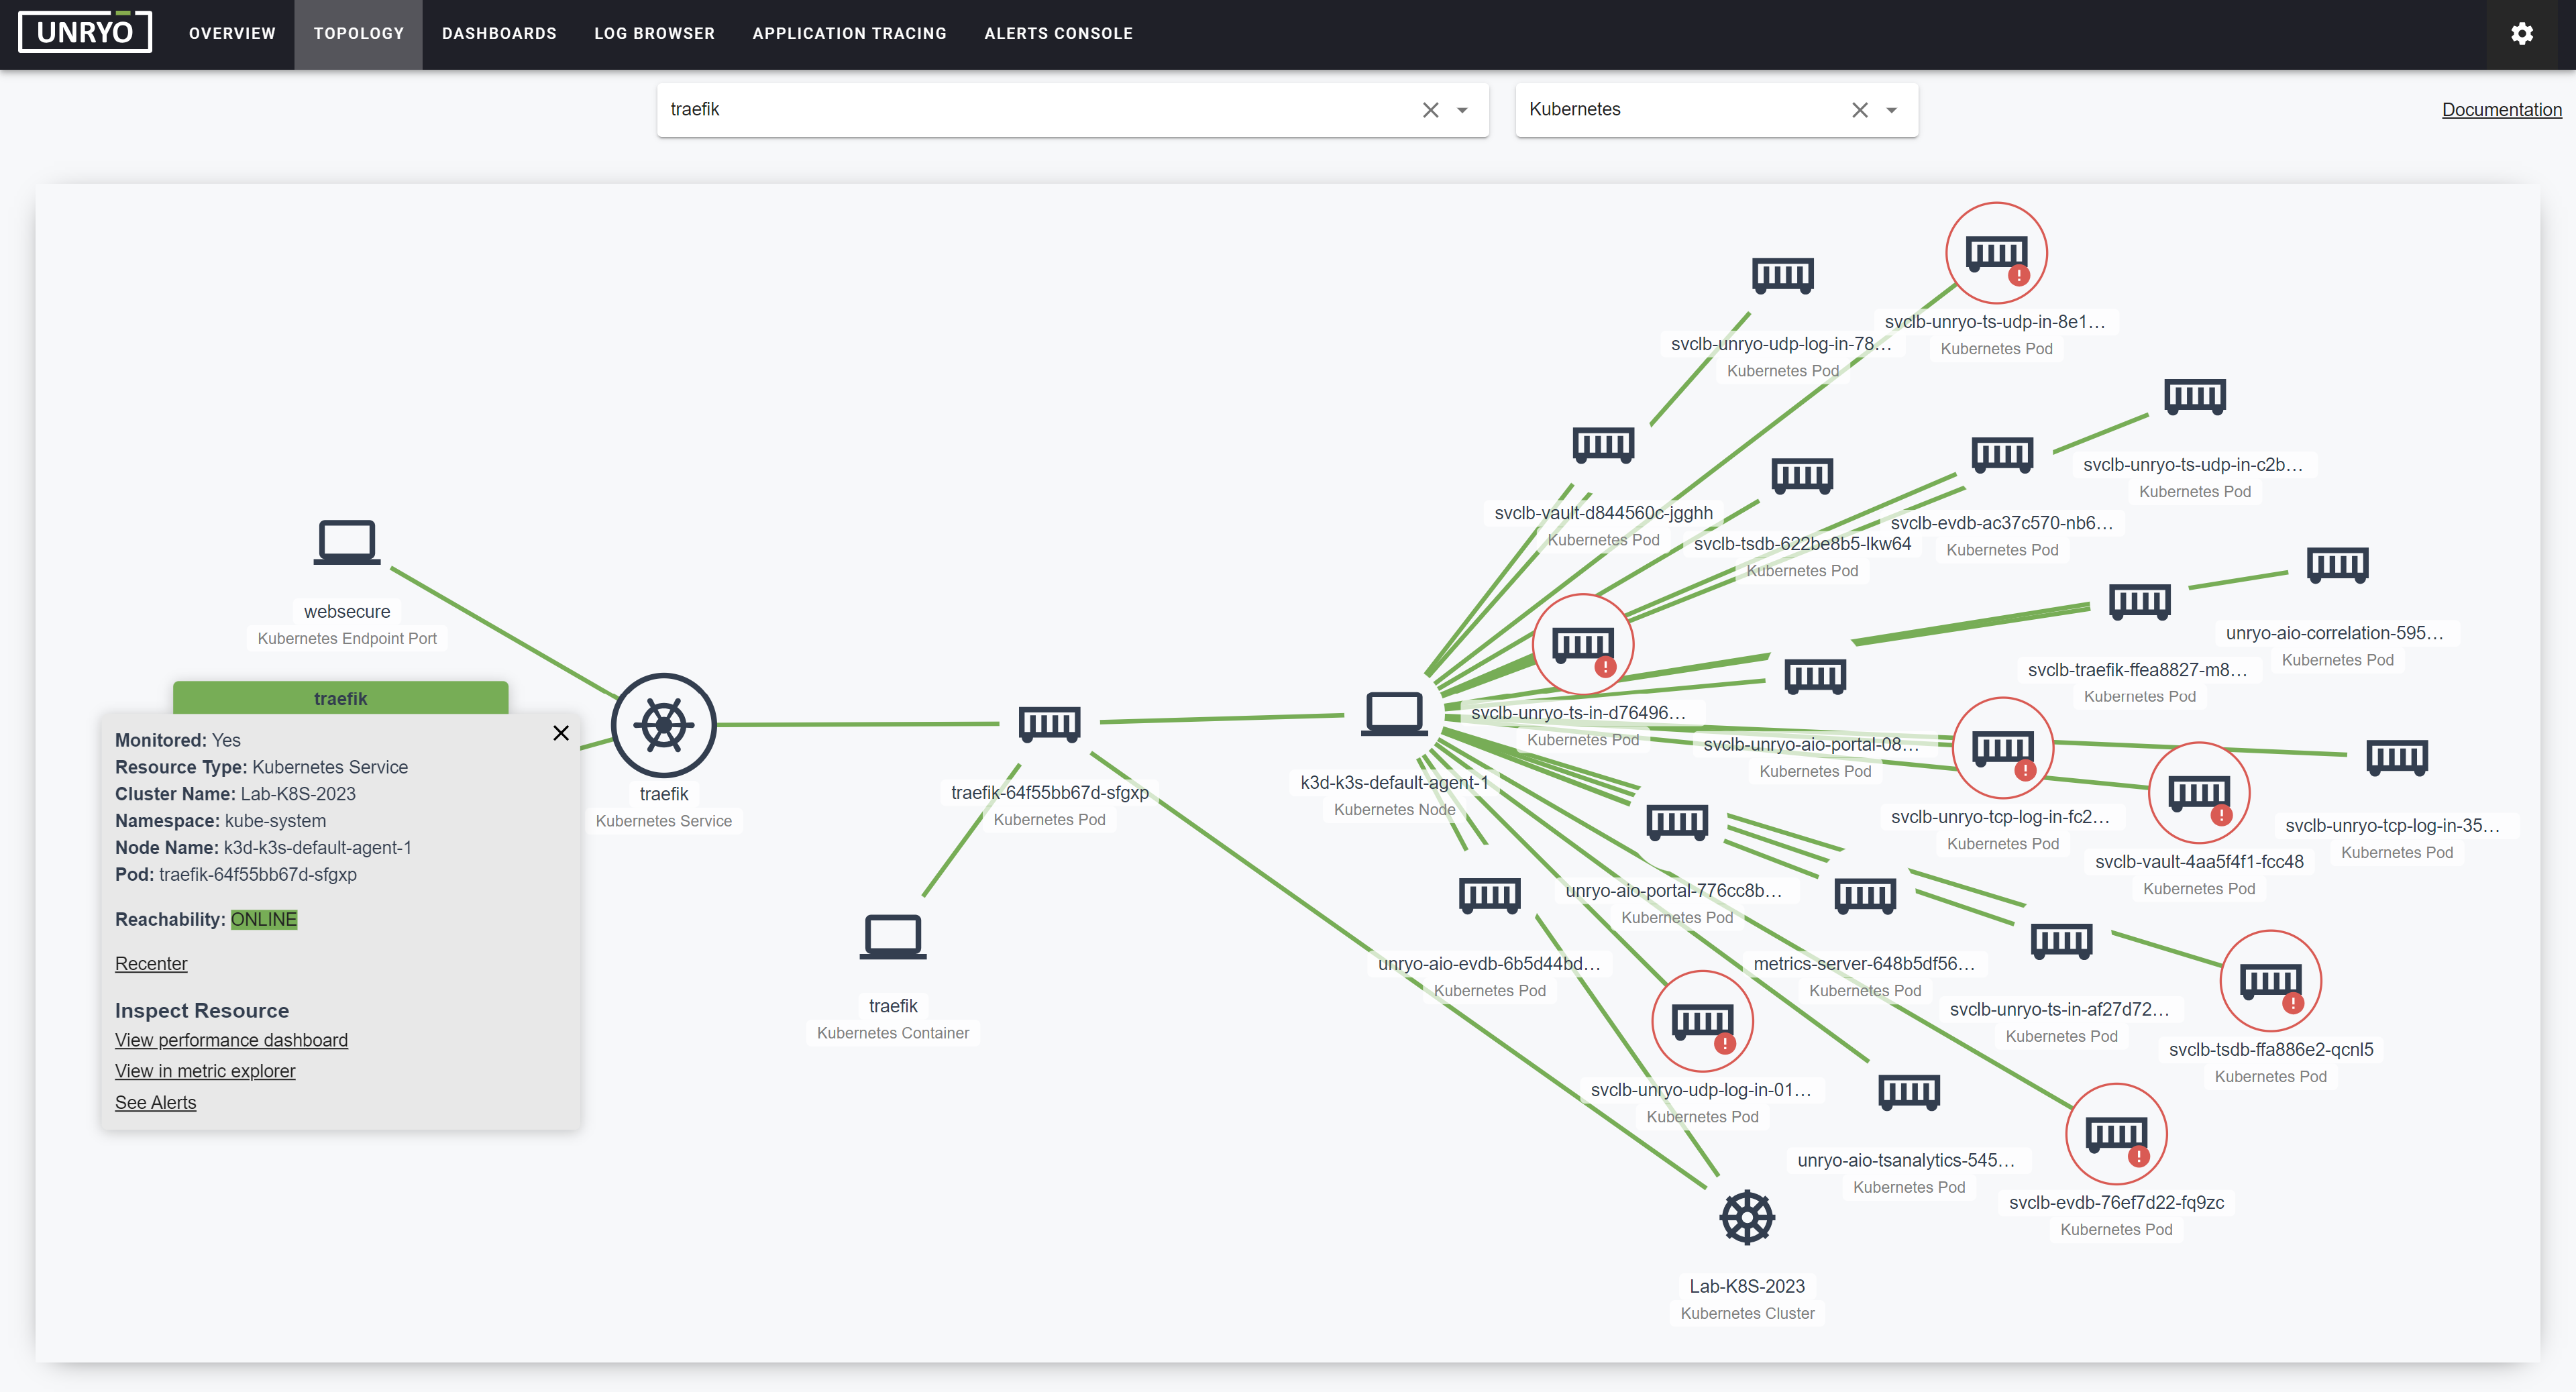The height and width of the screenshot is (1392, 2576).
Task: Close the traefik details popup
Action: pyautogui.click(x=561, y=733)
